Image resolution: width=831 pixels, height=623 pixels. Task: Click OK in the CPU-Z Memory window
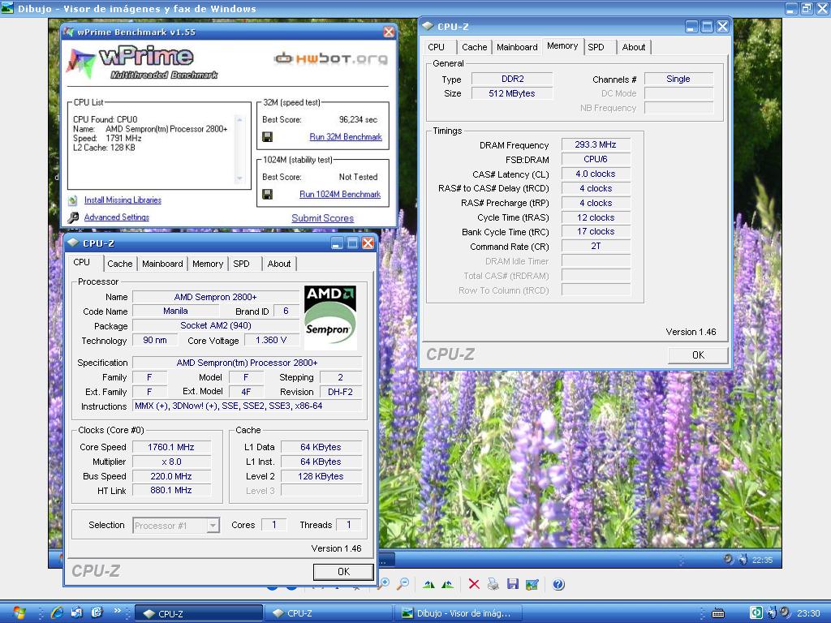click(698, 355)
